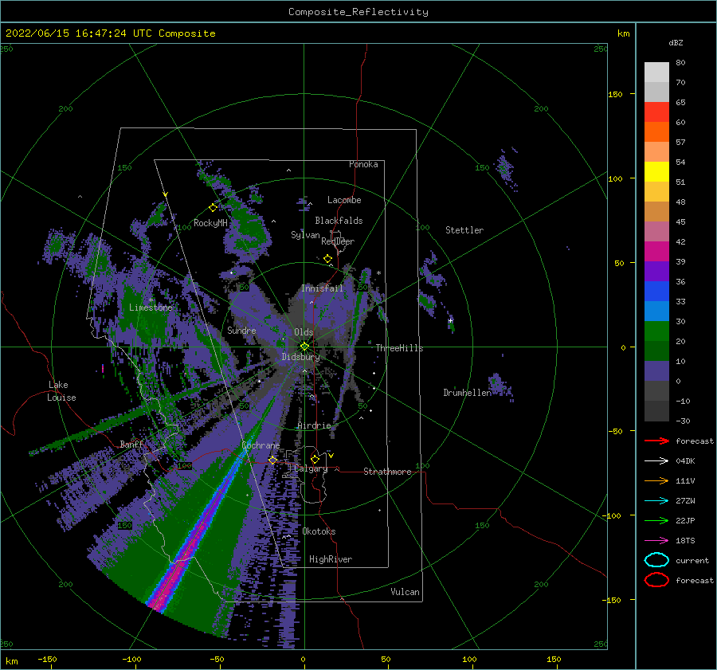Click the yellow diamond marker below Cochrane
717x670 pixels.
(x=272, y=460)
